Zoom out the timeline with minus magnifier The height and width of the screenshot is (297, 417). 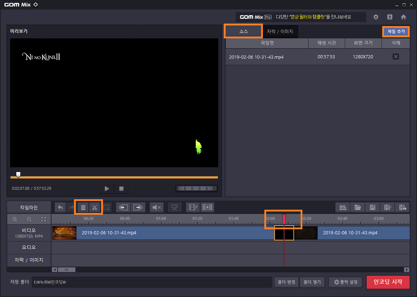pos(29,219)
